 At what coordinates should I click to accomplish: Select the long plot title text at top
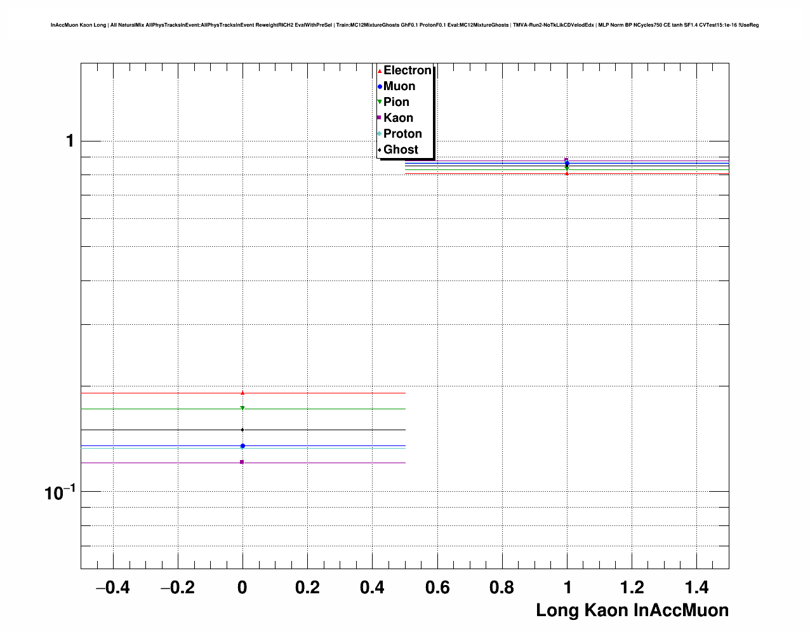(404, 25)
